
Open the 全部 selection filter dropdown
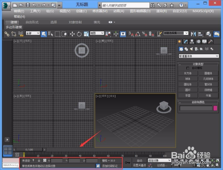tap(33, 33)
